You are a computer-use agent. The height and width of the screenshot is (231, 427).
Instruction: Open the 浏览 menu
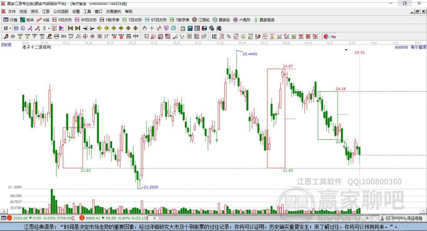[23, 11]
